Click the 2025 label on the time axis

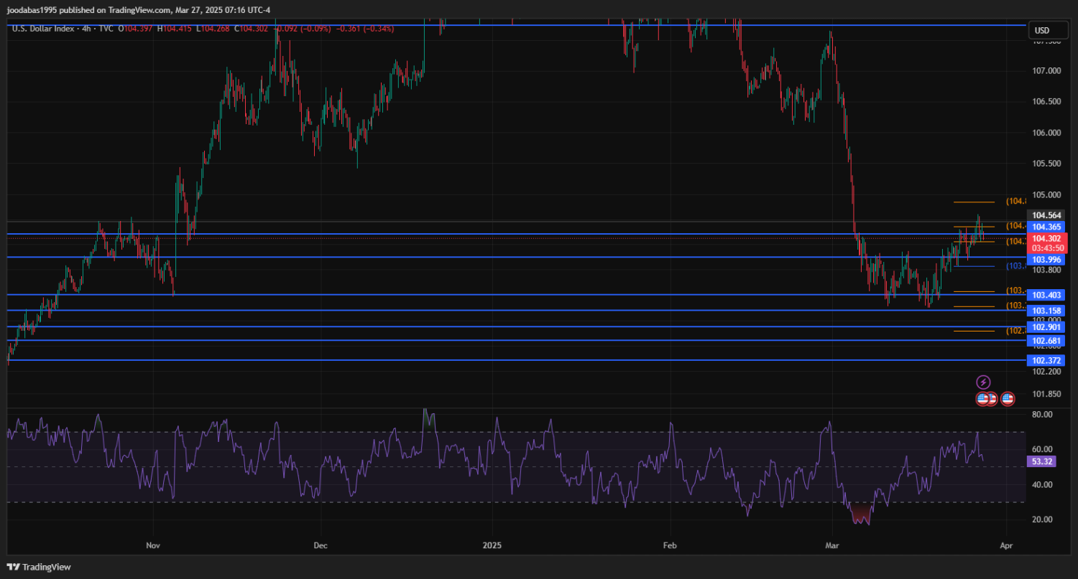493,545
